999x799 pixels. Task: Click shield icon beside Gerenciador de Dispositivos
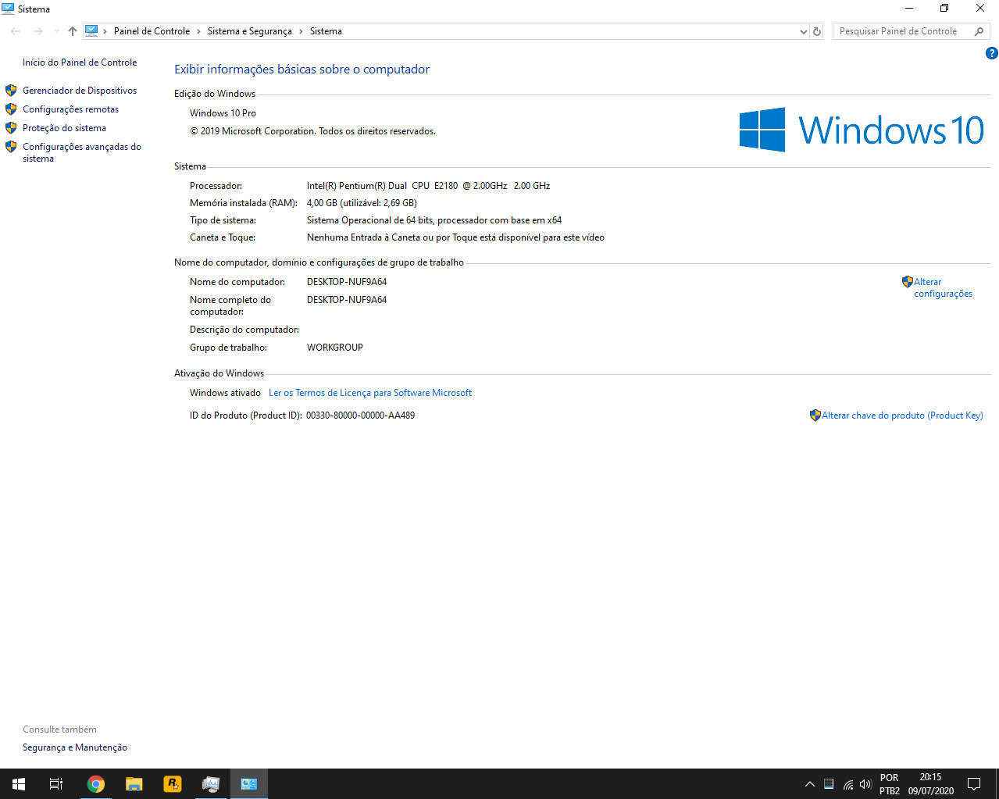(x=11, y=91)
